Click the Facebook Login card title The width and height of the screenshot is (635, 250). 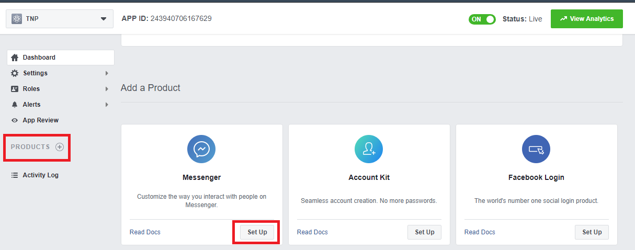[x=536, y=177]
